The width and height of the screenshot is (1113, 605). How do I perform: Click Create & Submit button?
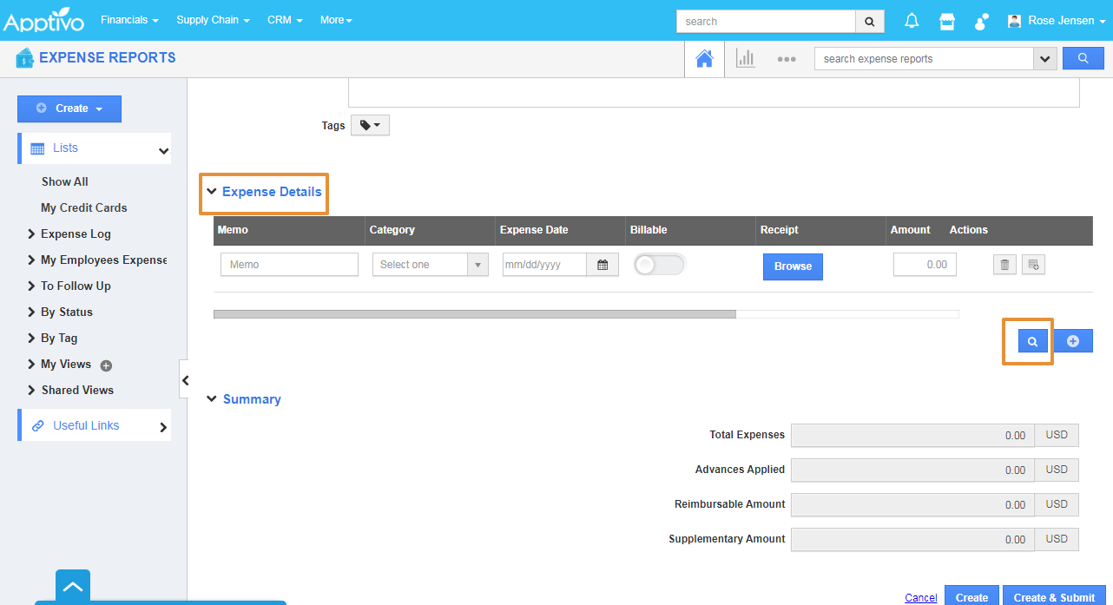1053,595
